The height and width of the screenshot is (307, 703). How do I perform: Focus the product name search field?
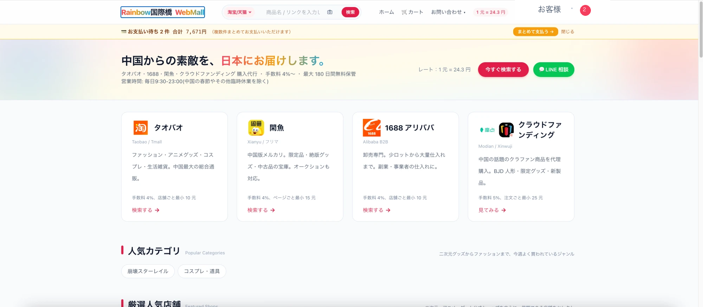(294, 12)
